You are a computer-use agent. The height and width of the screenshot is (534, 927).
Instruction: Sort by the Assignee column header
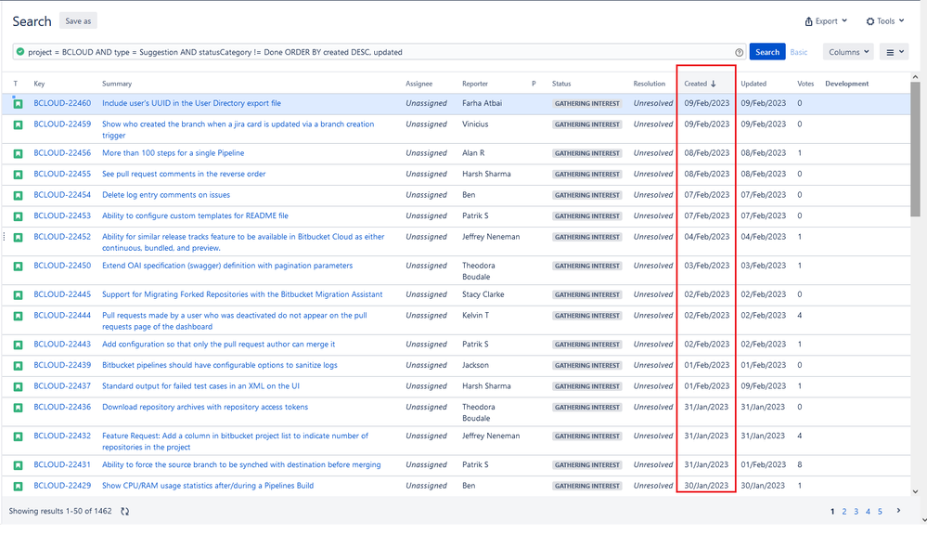tap(418, 84)
